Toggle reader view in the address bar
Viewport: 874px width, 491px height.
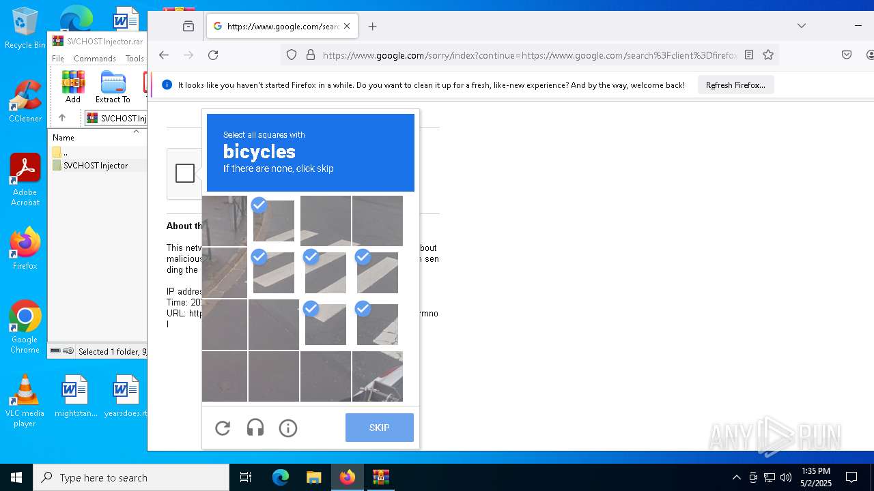pos(749,55)
